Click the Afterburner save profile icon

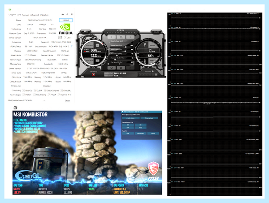coord(156,74)
